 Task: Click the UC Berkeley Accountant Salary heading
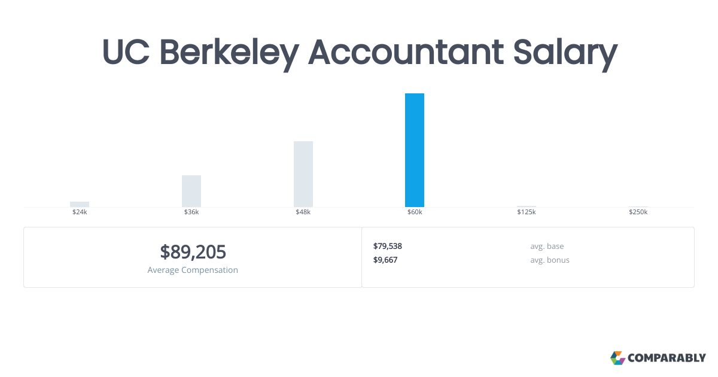click(359, 53)
